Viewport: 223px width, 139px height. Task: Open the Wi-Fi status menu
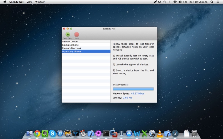pyautogui.click(x=175, y=2)
